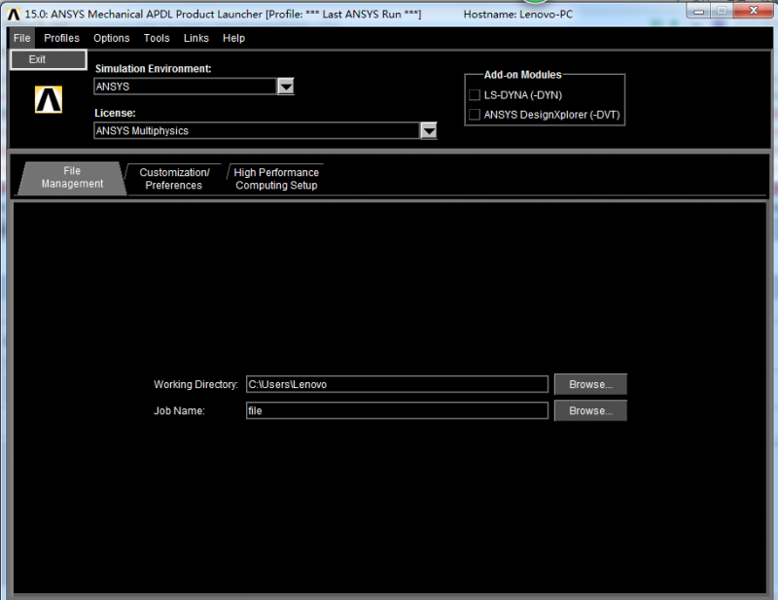Choose Exit from File menu
The height and width of the screenshot is (600, 778).
click(49, 59)
